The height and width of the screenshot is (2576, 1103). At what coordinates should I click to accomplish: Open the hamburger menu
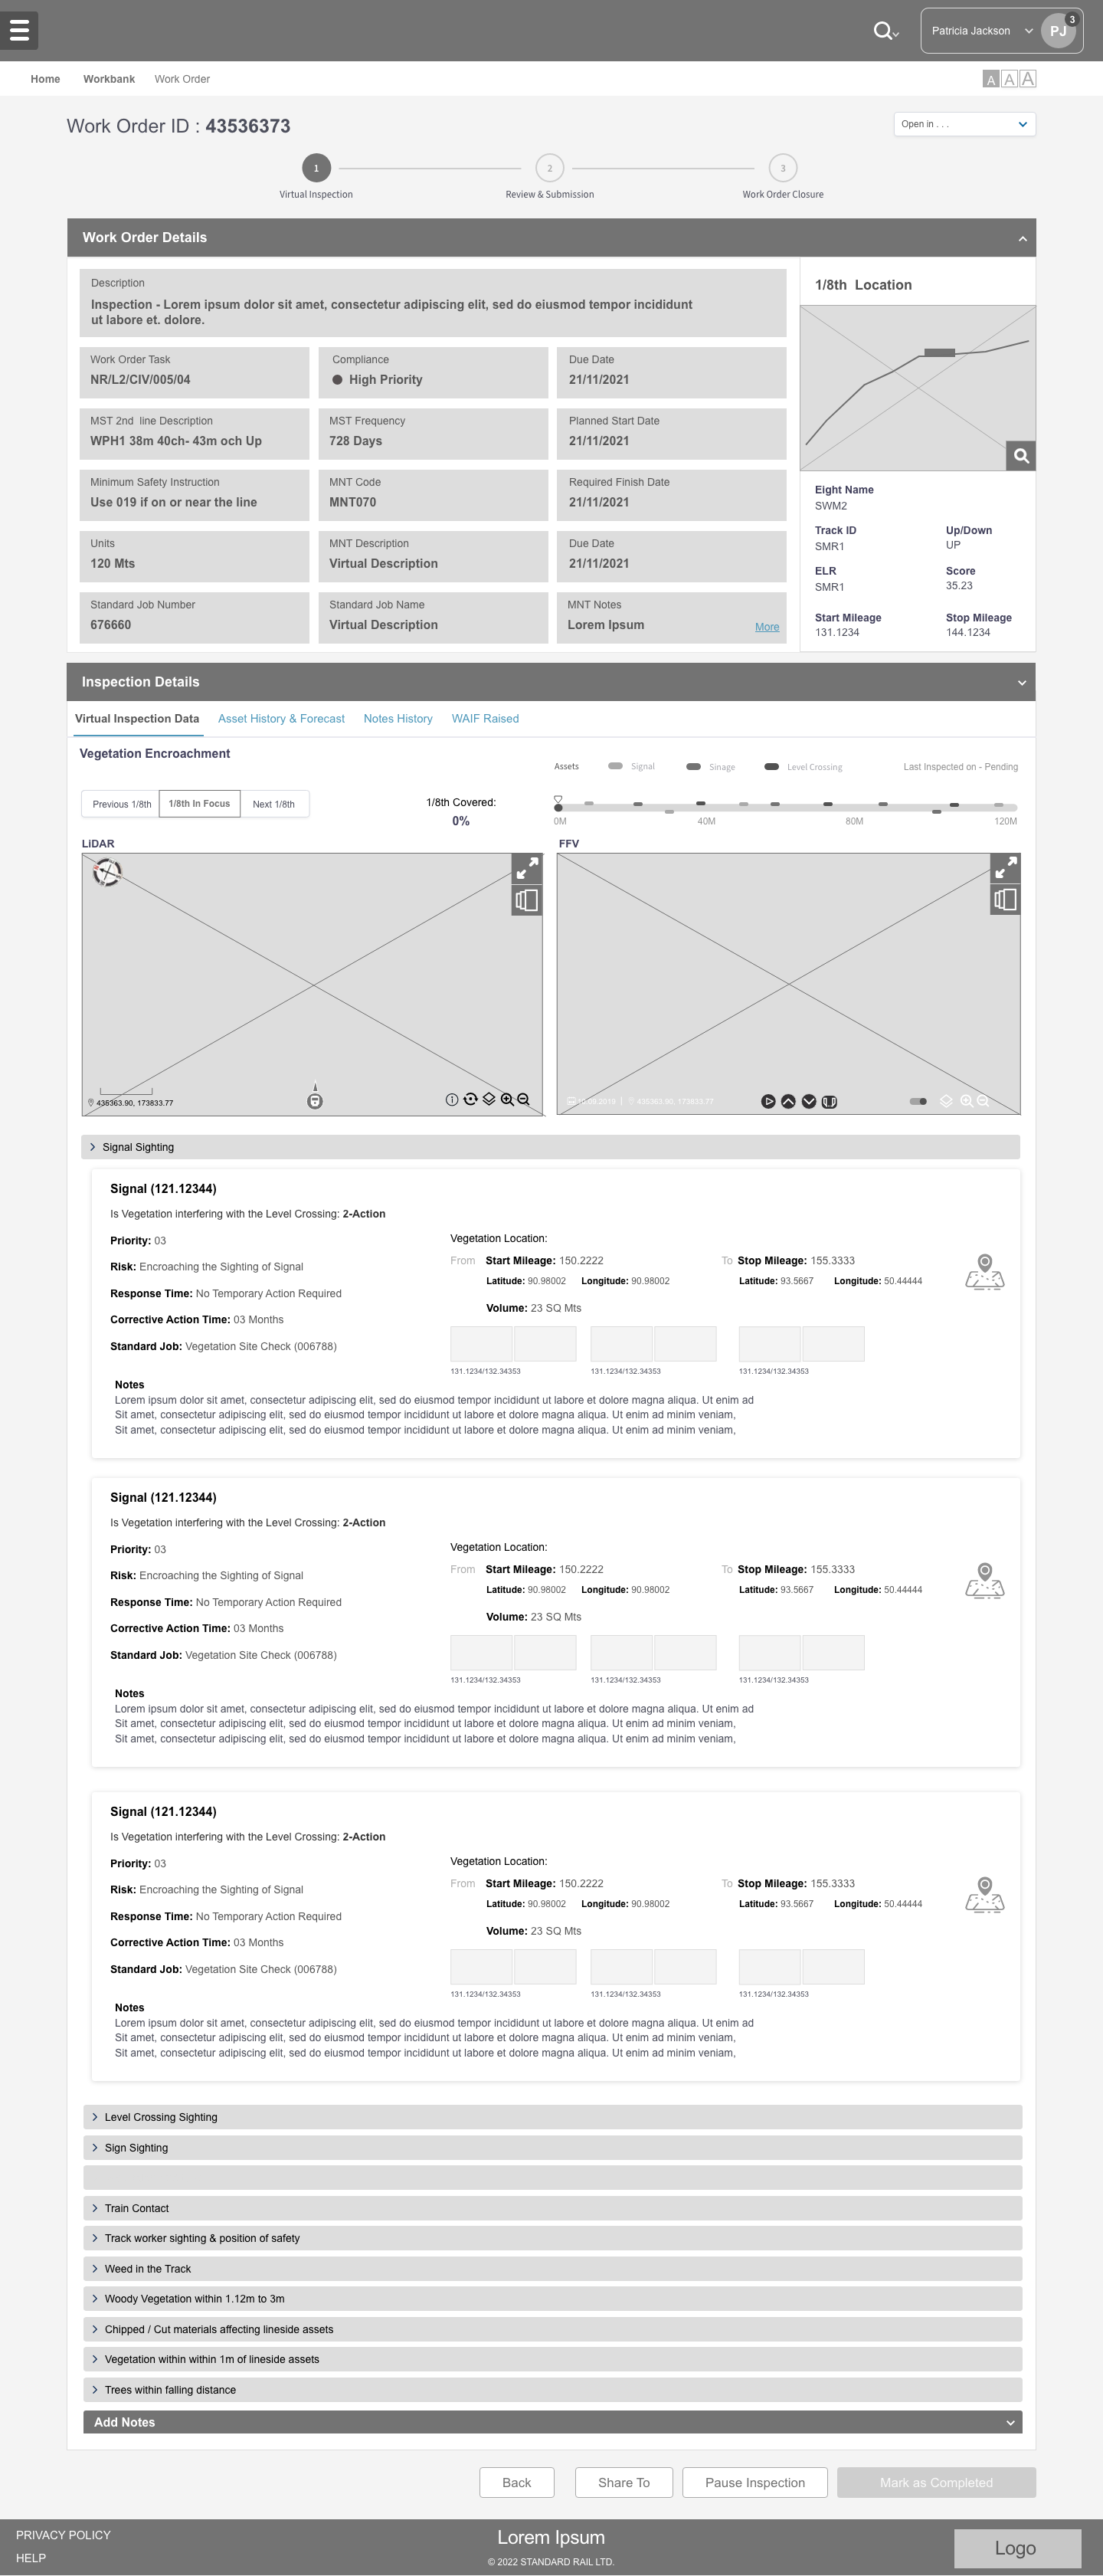(19, 30)
